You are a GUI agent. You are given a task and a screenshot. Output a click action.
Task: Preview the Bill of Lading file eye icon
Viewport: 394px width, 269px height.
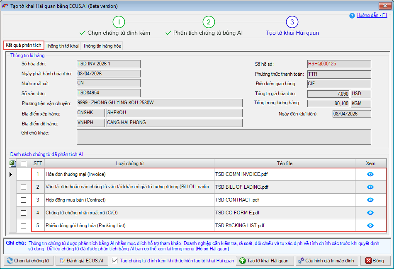[x=370, y=187]
